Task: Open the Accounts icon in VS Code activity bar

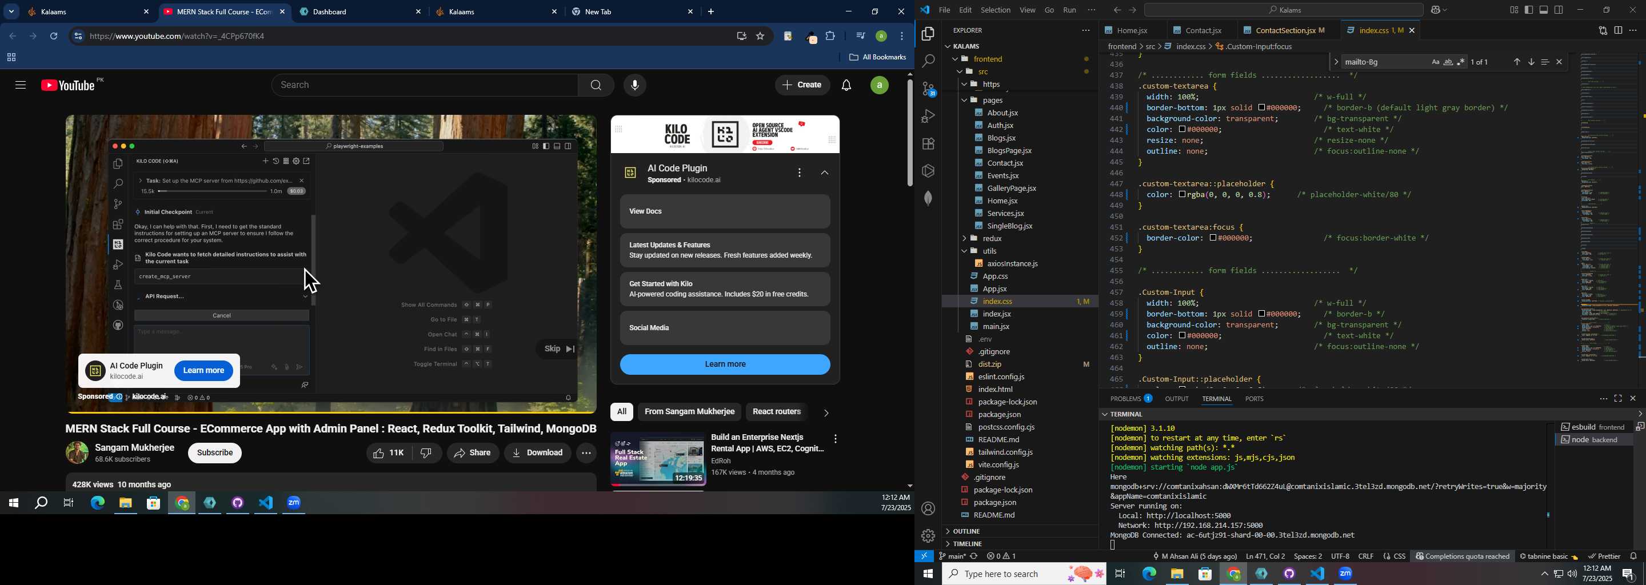Action: point(928,508)
